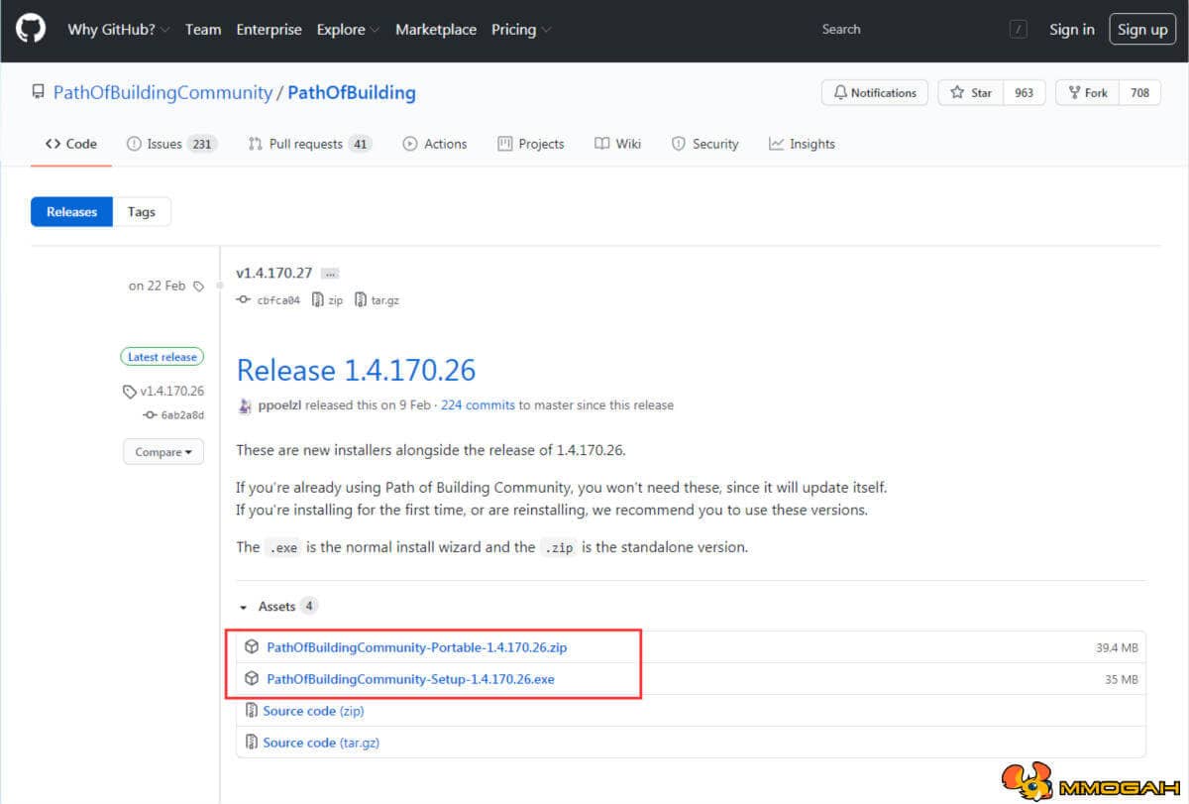Screen dimensions: 1189x804
Task: Click Sign in link
Action: click(1072, 30)
